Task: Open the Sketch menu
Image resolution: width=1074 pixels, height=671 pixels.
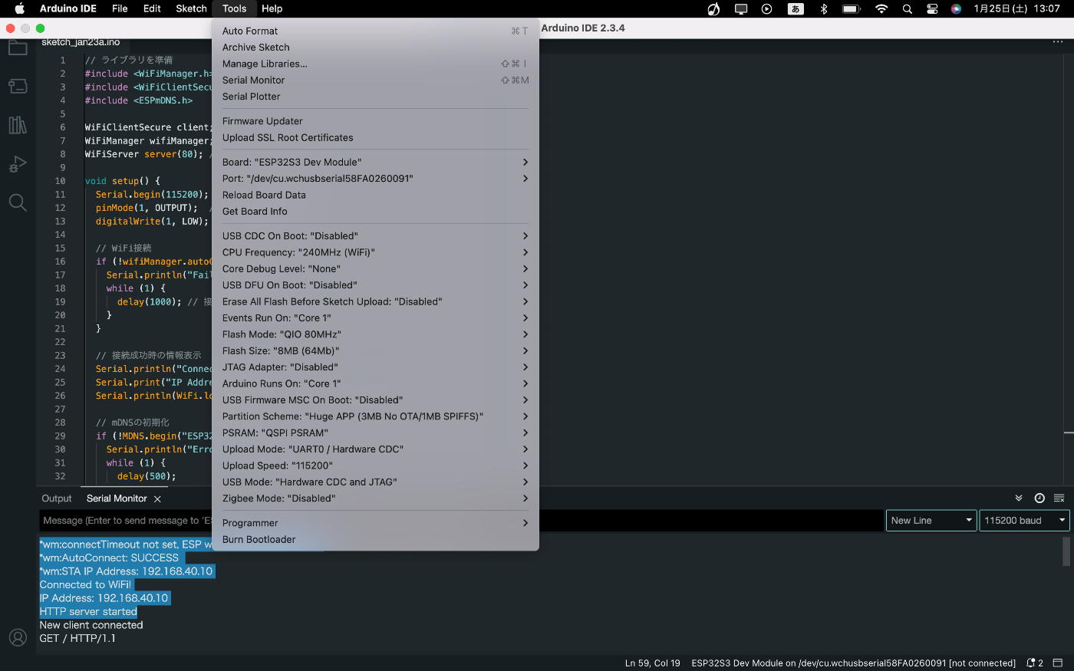Action: tap(191, 8)
